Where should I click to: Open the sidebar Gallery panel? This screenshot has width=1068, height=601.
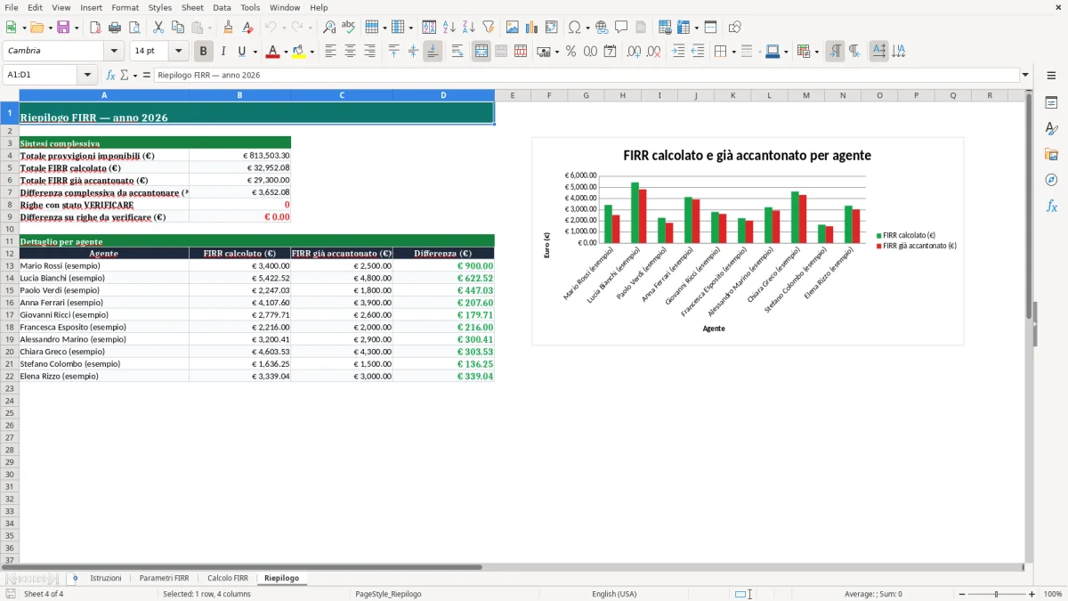click(x=1051, y=154)
